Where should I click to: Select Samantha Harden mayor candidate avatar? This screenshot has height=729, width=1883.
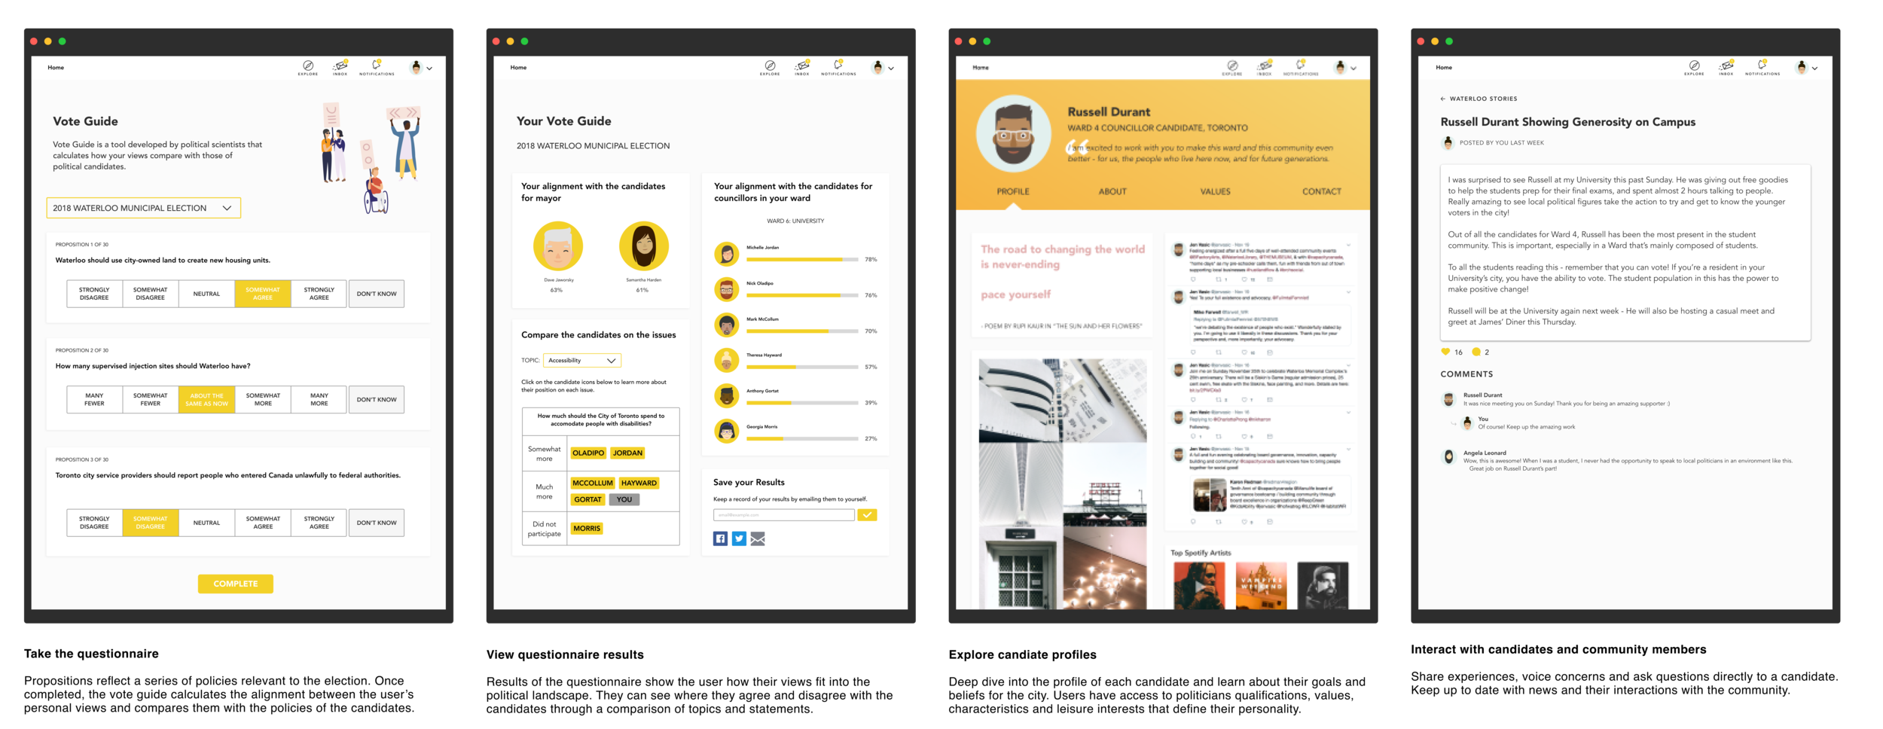(x=643, y=246)
